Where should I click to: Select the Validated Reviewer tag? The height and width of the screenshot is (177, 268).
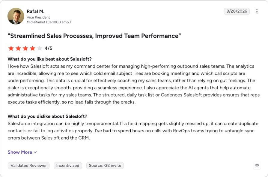coord(28,166)
